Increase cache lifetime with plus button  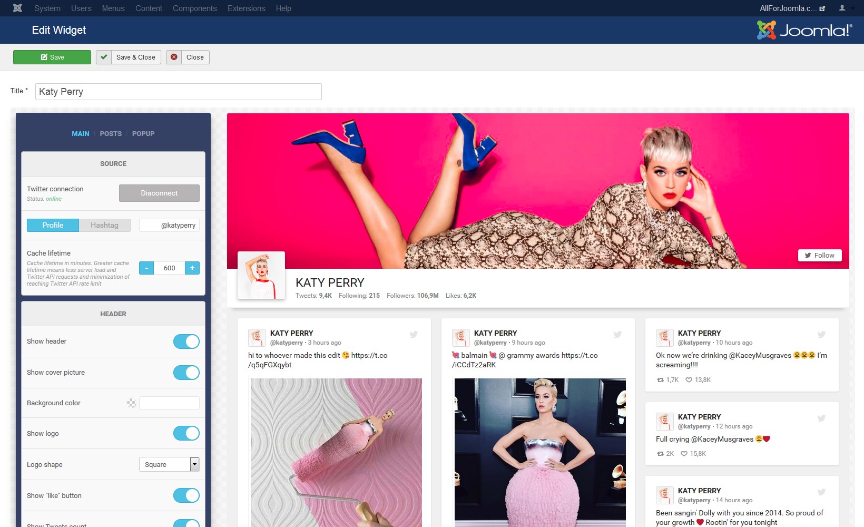click(x=192, y=268)
